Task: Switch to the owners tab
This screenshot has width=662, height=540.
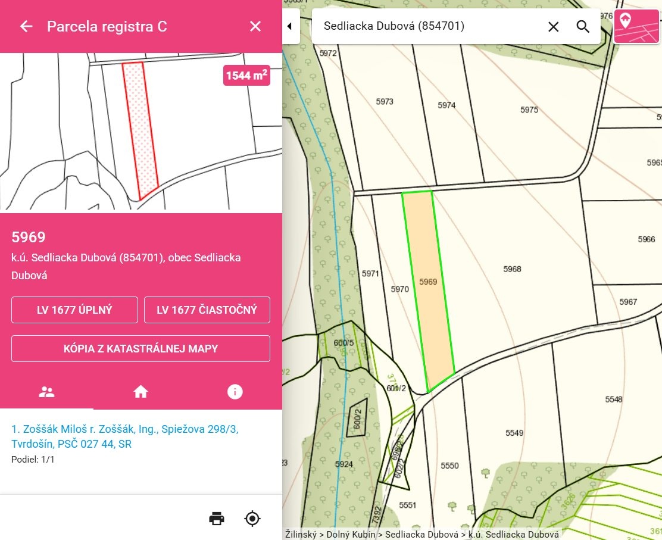Action: (x=46, y=392)
